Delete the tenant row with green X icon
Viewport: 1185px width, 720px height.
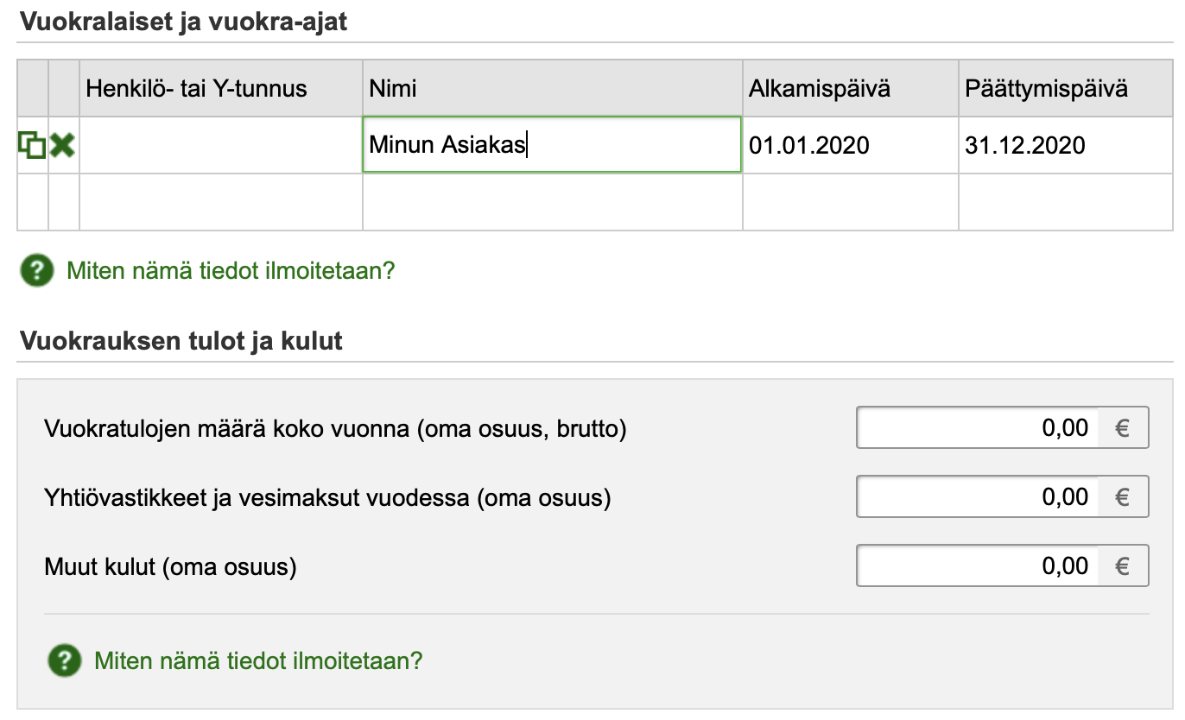[x=63, y=145]
